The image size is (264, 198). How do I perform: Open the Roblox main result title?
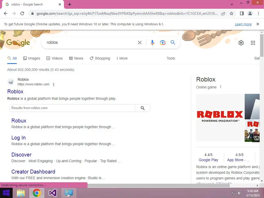pyautogui.click(x=15, y=92)
